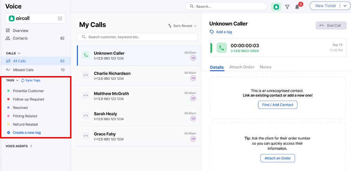Click the SR avatar on the Charlie Richardson row

193,78
